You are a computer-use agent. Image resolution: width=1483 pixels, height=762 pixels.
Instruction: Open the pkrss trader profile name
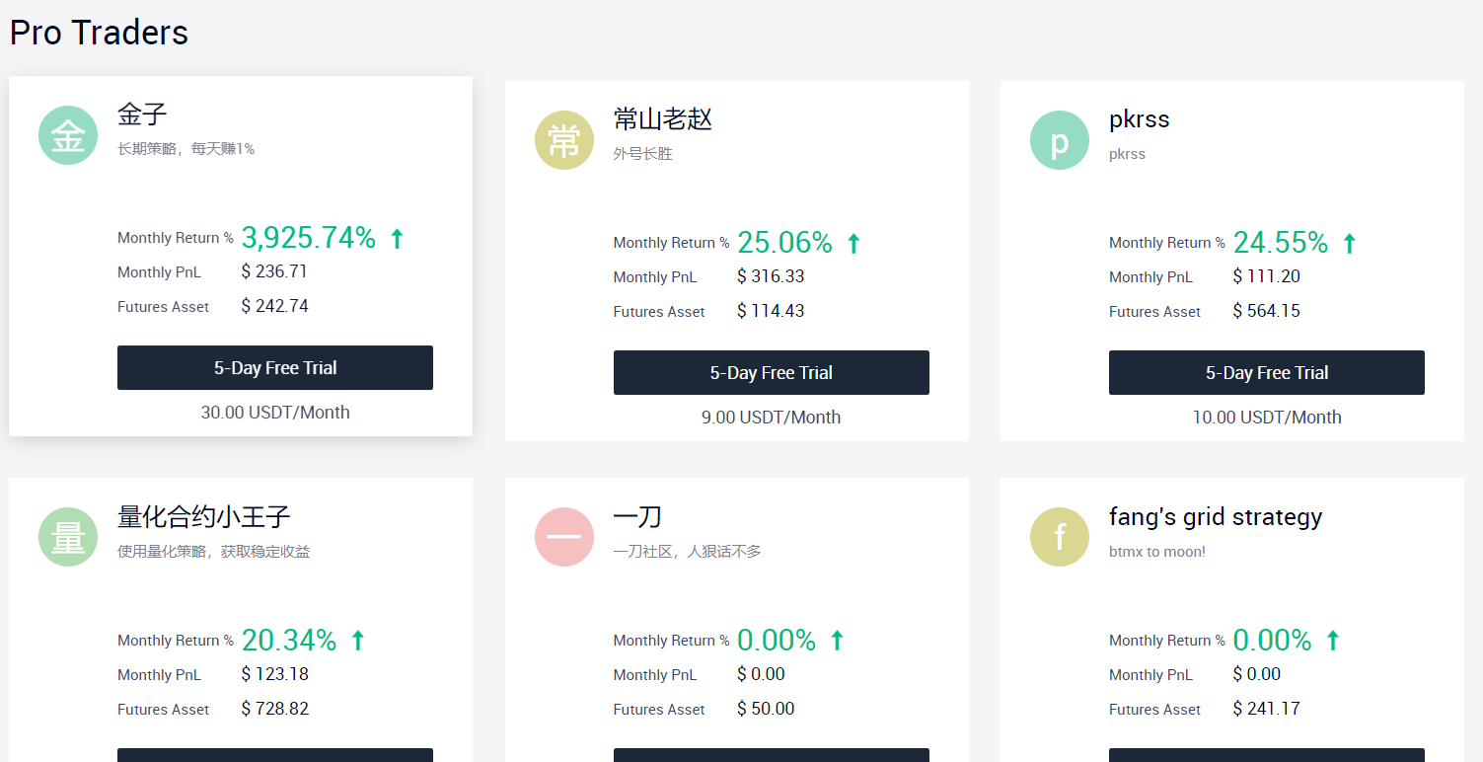(x=1139, y=118)
